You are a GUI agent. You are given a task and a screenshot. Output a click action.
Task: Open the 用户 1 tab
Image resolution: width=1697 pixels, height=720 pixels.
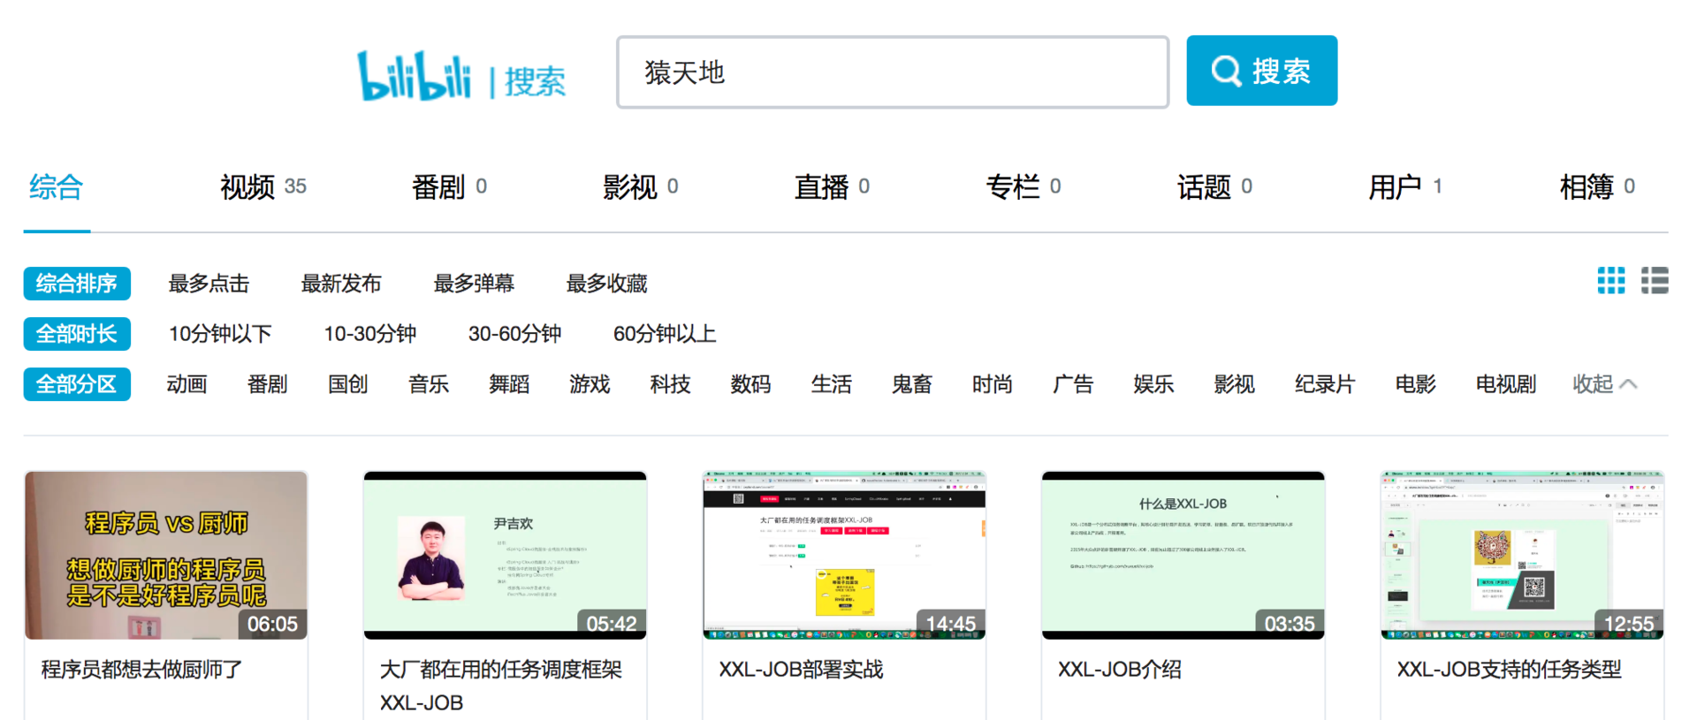[1405, 187]
